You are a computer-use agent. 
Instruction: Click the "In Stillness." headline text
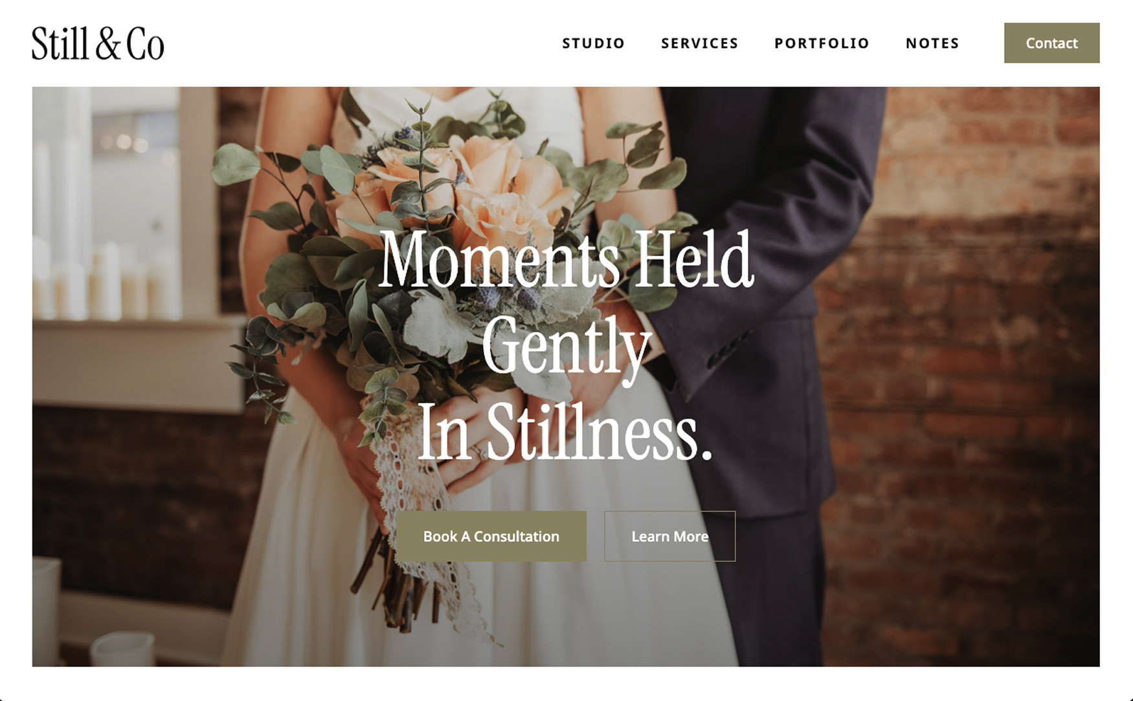tap(565, 432)
